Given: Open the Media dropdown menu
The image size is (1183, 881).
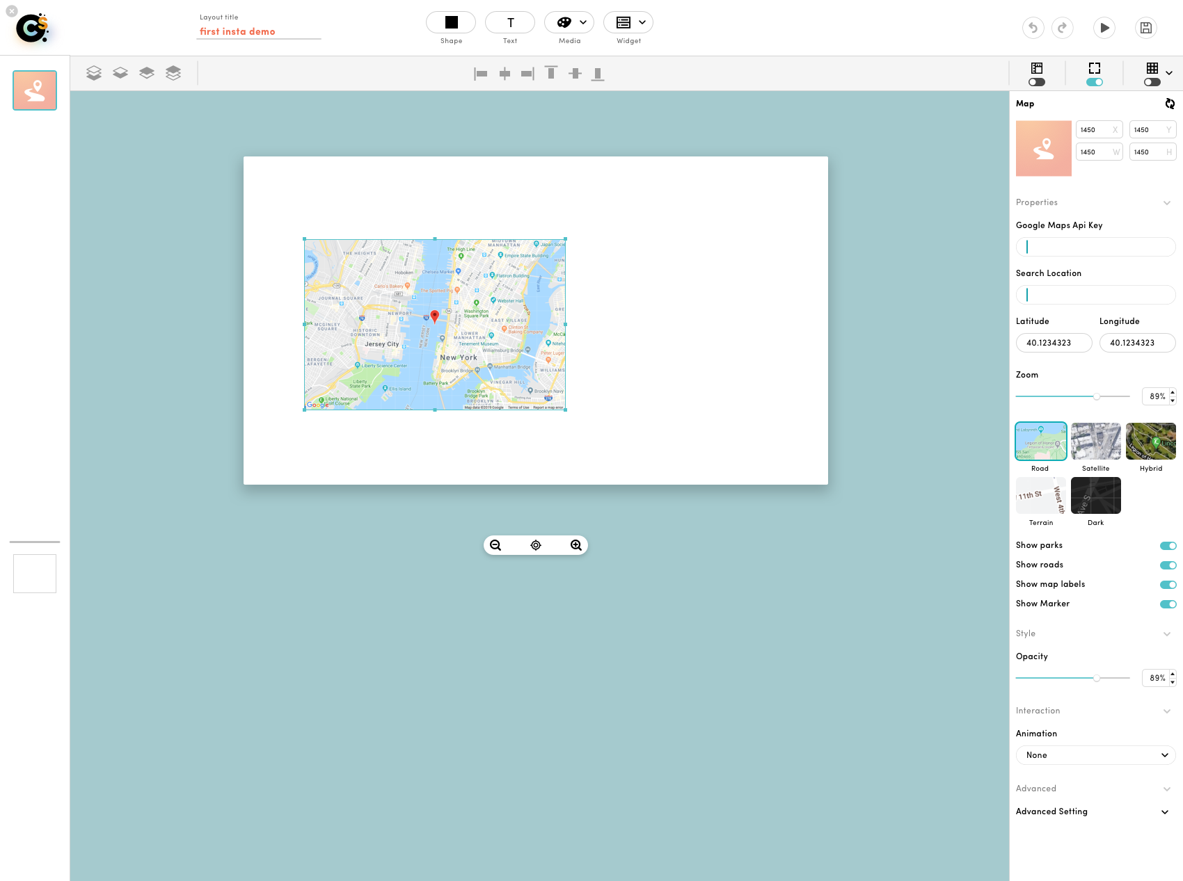Looking at the screenshot, I should [x=569, y=22].
